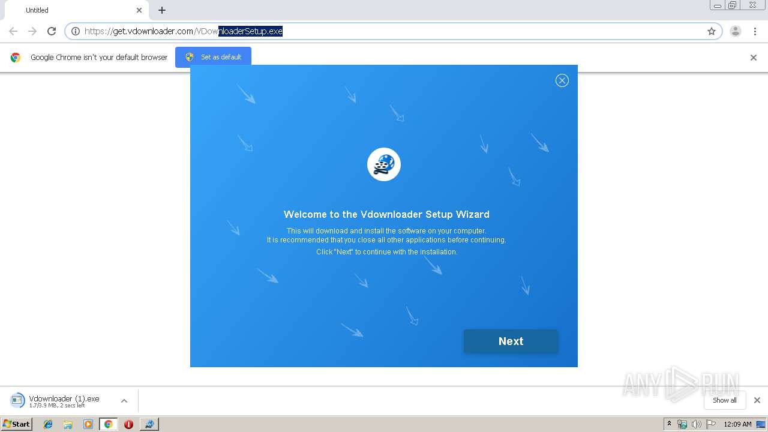Close the Vdownloader Setup Wizard dialog
The image size is (768, 432).
(x=562, y=80)
